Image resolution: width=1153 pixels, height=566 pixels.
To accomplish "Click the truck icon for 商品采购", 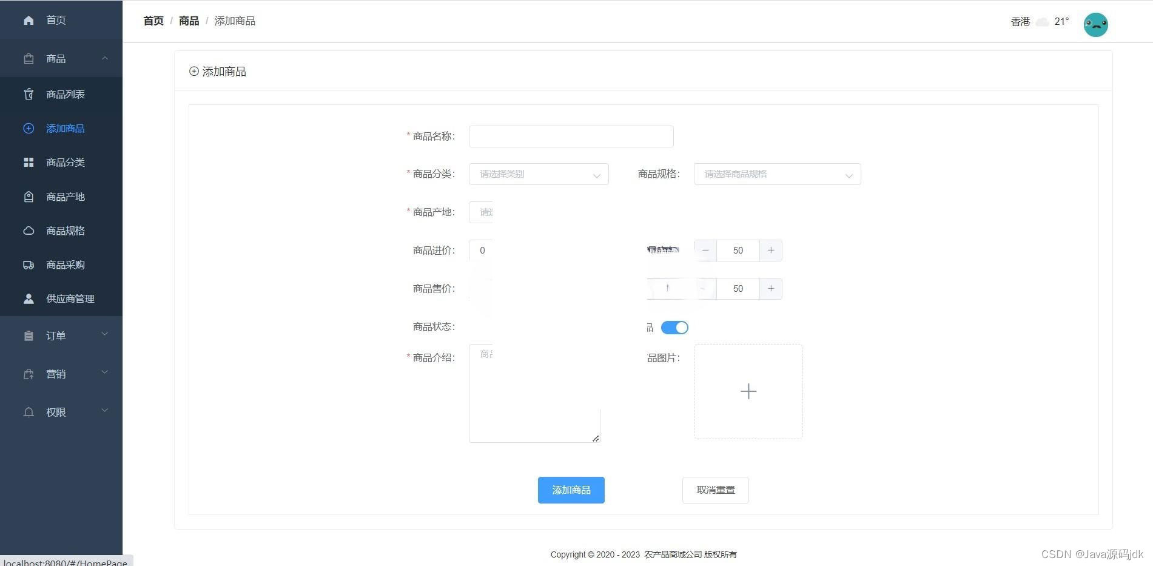I will [29, 265].
